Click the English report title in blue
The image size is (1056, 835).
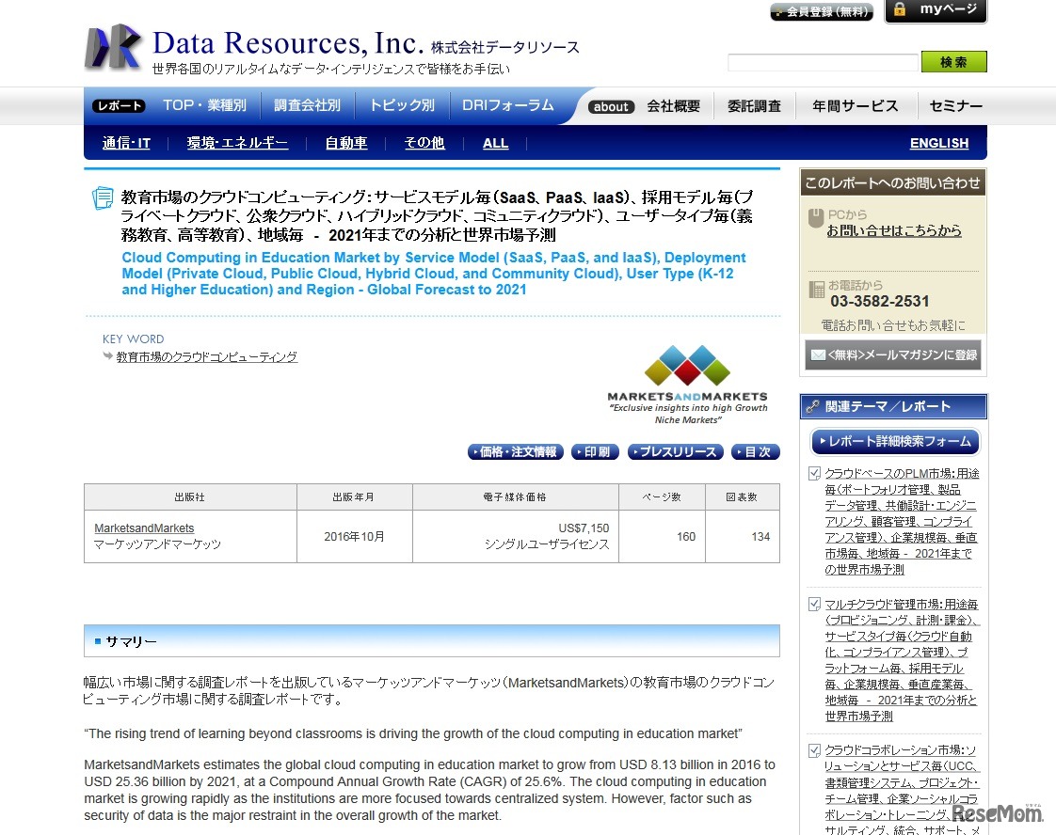[434, 274]
